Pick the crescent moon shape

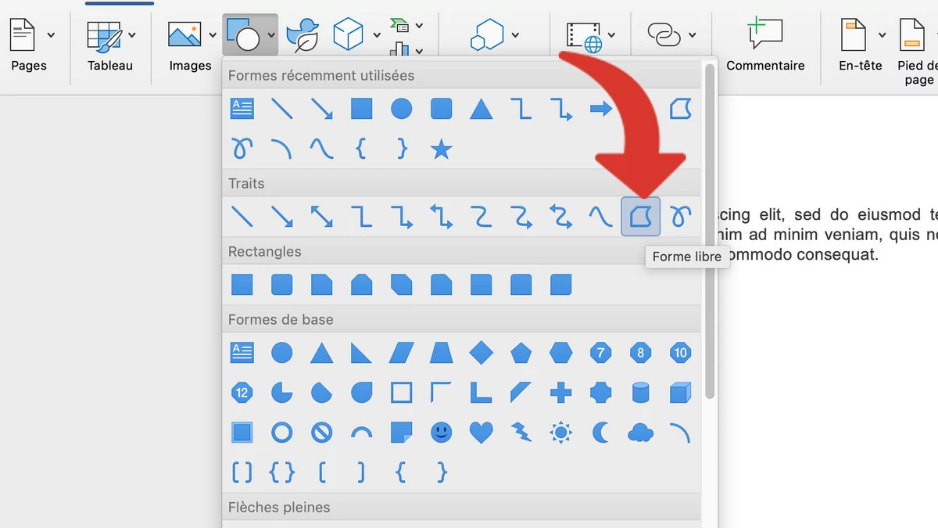click(x=600, y=432)
